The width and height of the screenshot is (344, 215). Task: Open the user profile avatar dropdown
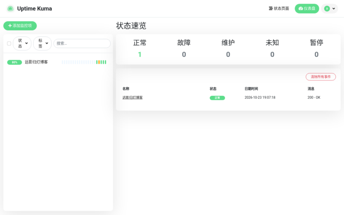tap(329, 9)
